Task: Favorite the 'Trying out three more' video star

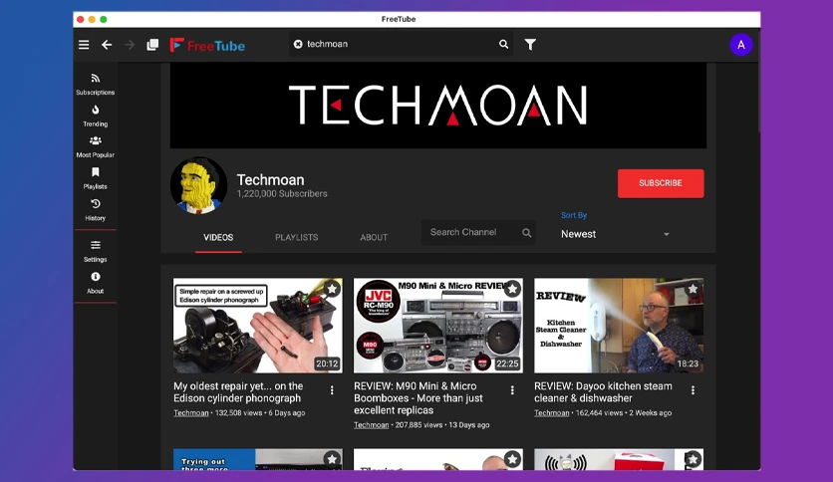Action: (332, 459)
